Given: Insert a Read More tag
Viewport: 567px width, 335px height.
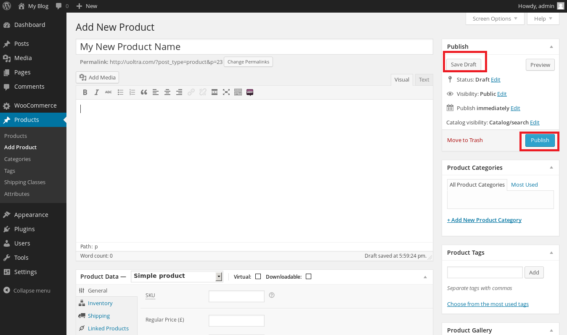Looking at the screenshot, I should coord(215,92).
